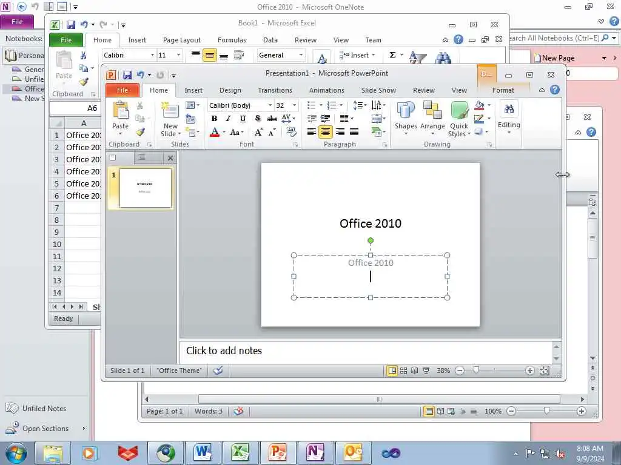Adjust Word zoom slider handle

546,411
